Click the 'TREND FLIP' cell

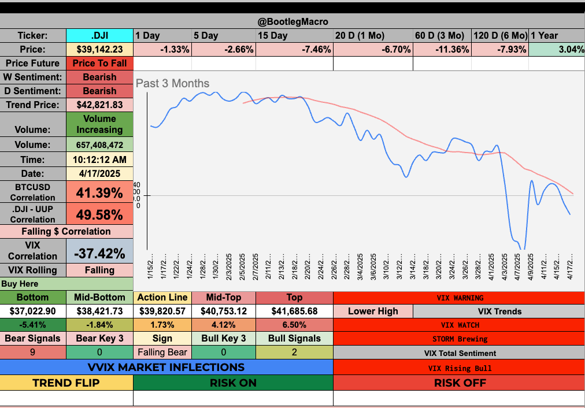pos(66,383)
